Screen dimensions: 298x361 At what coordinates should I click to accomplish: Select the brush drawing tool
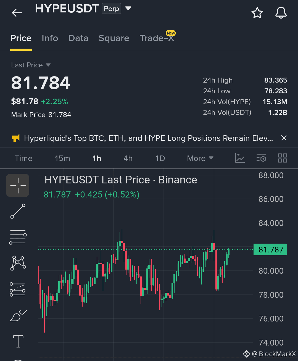[18, 315]
